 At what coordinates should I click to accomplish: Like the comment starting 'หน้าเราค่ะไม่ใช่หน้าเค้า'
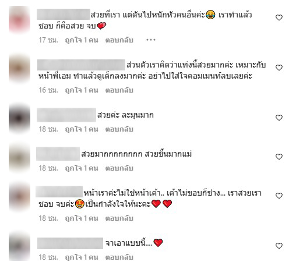coord(279,196)
